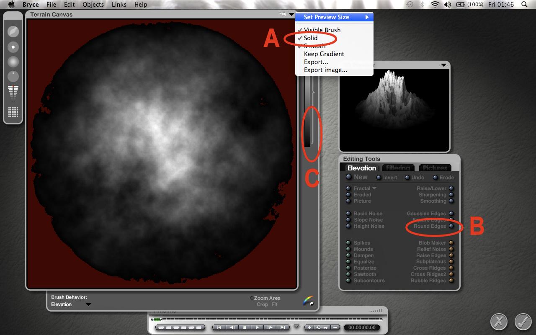Image resolution: width=536 pixels, height=335 pixels.
Task: Click the Fit button
Action: click(274, 304)
